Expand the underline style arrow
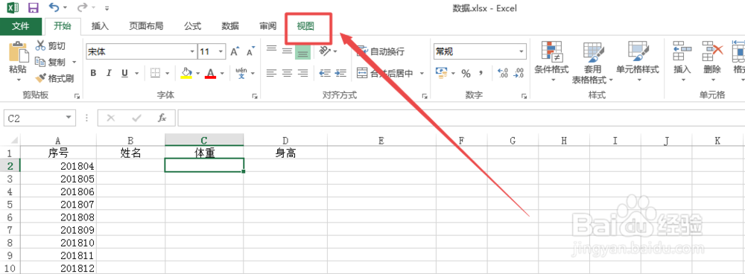 [x=137, y=73]
